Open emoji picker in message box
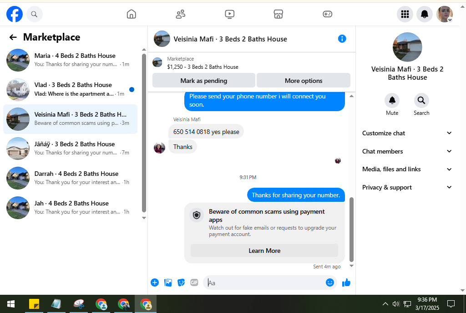466x313 pixels. pyautogui.click(x=330, y=282)
